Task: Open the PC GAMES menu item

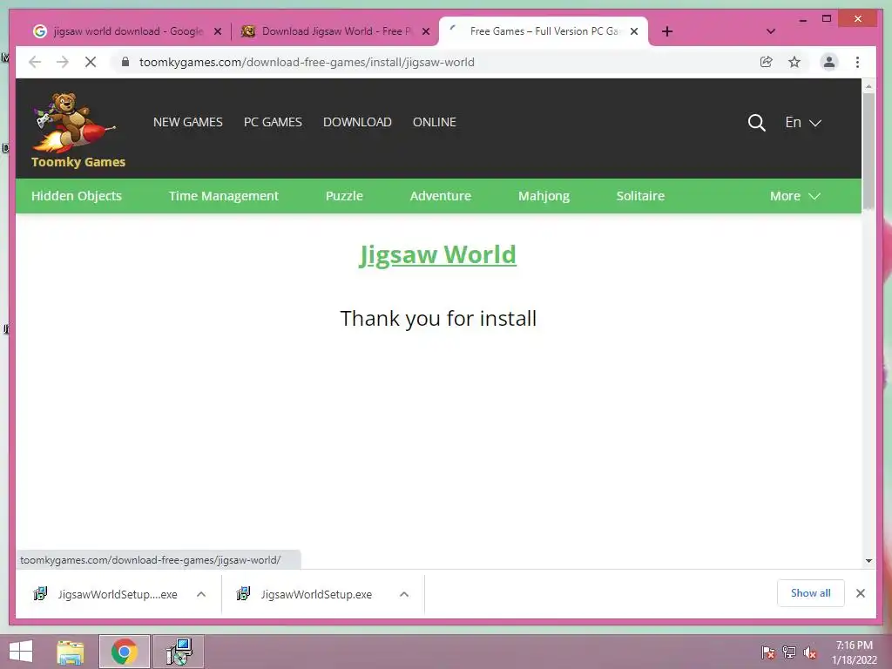Action: click(x=273, y=122)
